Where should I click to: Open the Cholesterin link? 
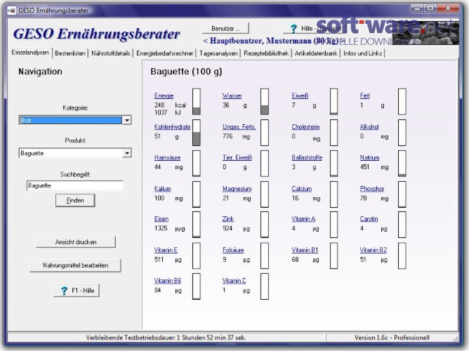click(305, 127)
